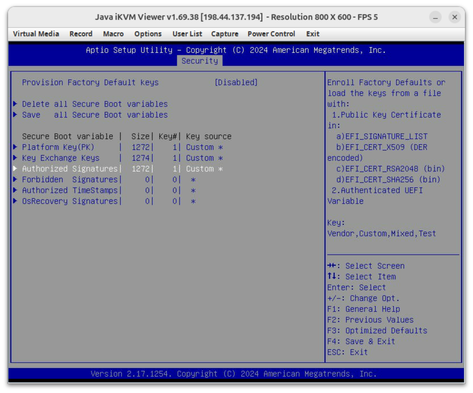Image resolution: width=473 pixels, height=393 pixels.
Task: Click the Macro menu item
Action: 113,34
